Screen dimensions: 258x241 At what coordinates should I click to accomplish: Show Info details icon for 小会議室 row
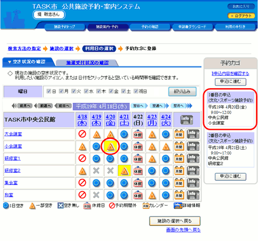tap(192, 147)
